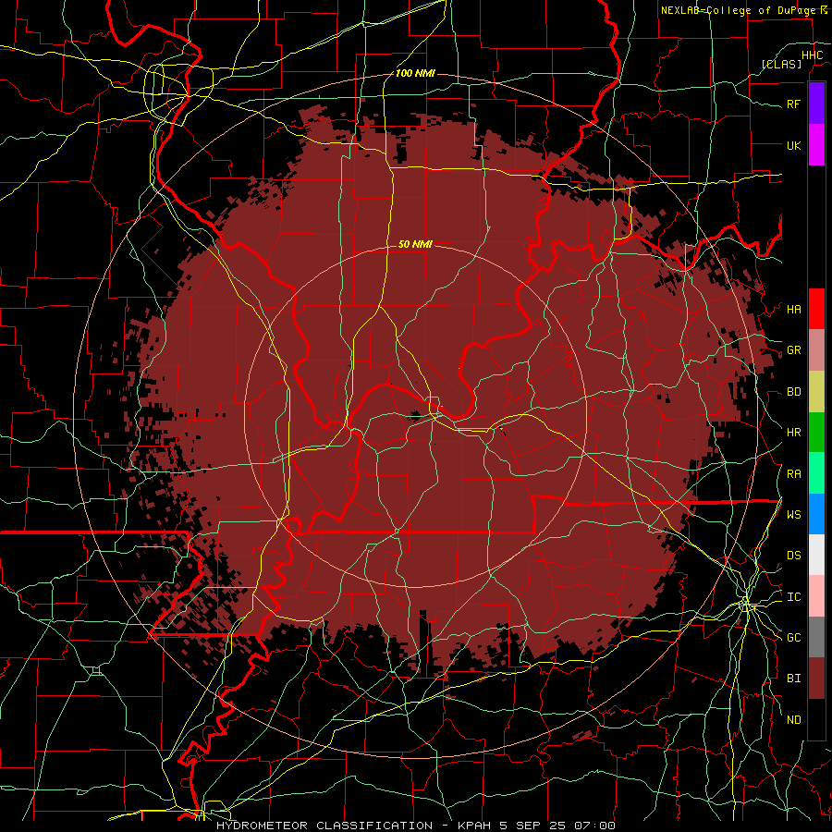Click the GR legend label

click(793, 350)
